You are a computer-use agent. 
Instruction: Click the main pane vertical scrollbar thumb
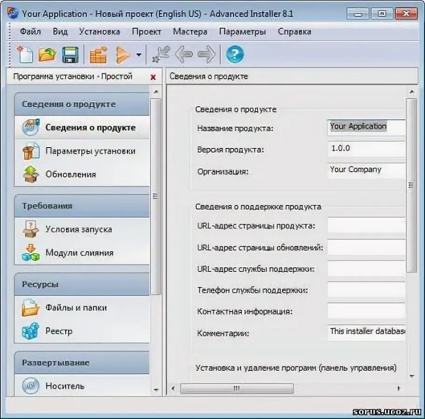click(411, 186)
